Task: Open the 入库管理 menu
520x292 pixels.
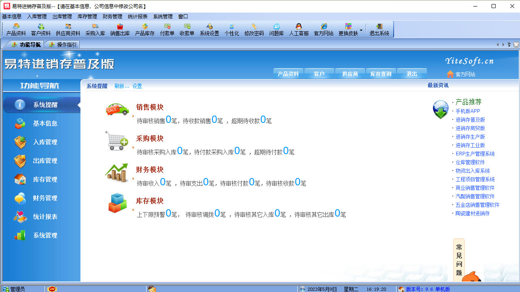Action: (x=37, y=17)
